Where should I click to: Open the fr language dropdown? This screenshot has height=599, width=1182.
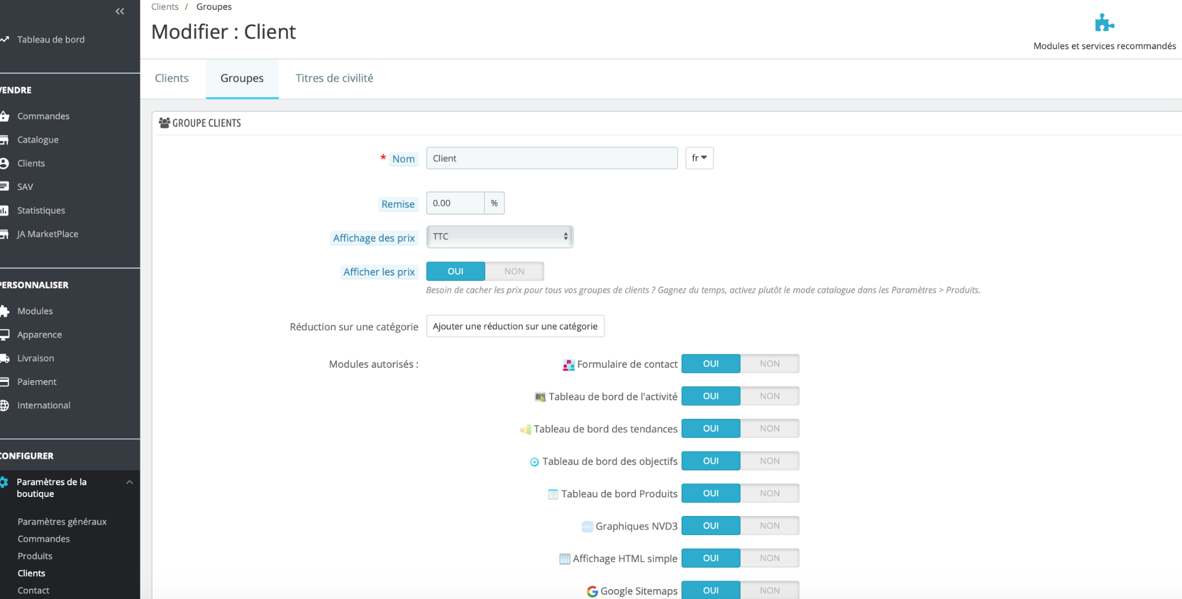click(x=699, y=158)
